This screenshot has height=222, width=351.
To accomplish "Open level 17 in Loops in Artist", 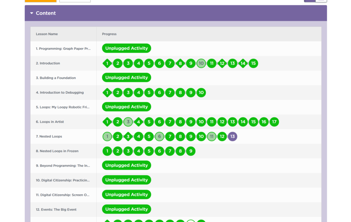I will [274, 122].
